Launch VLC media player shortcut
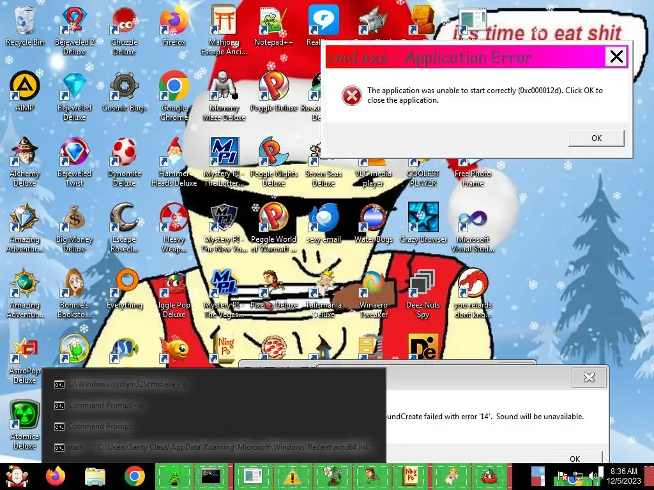 pos(373,174)
